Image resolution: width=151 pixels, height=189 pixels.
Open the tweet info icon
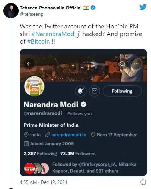click(x=143, y=182)
